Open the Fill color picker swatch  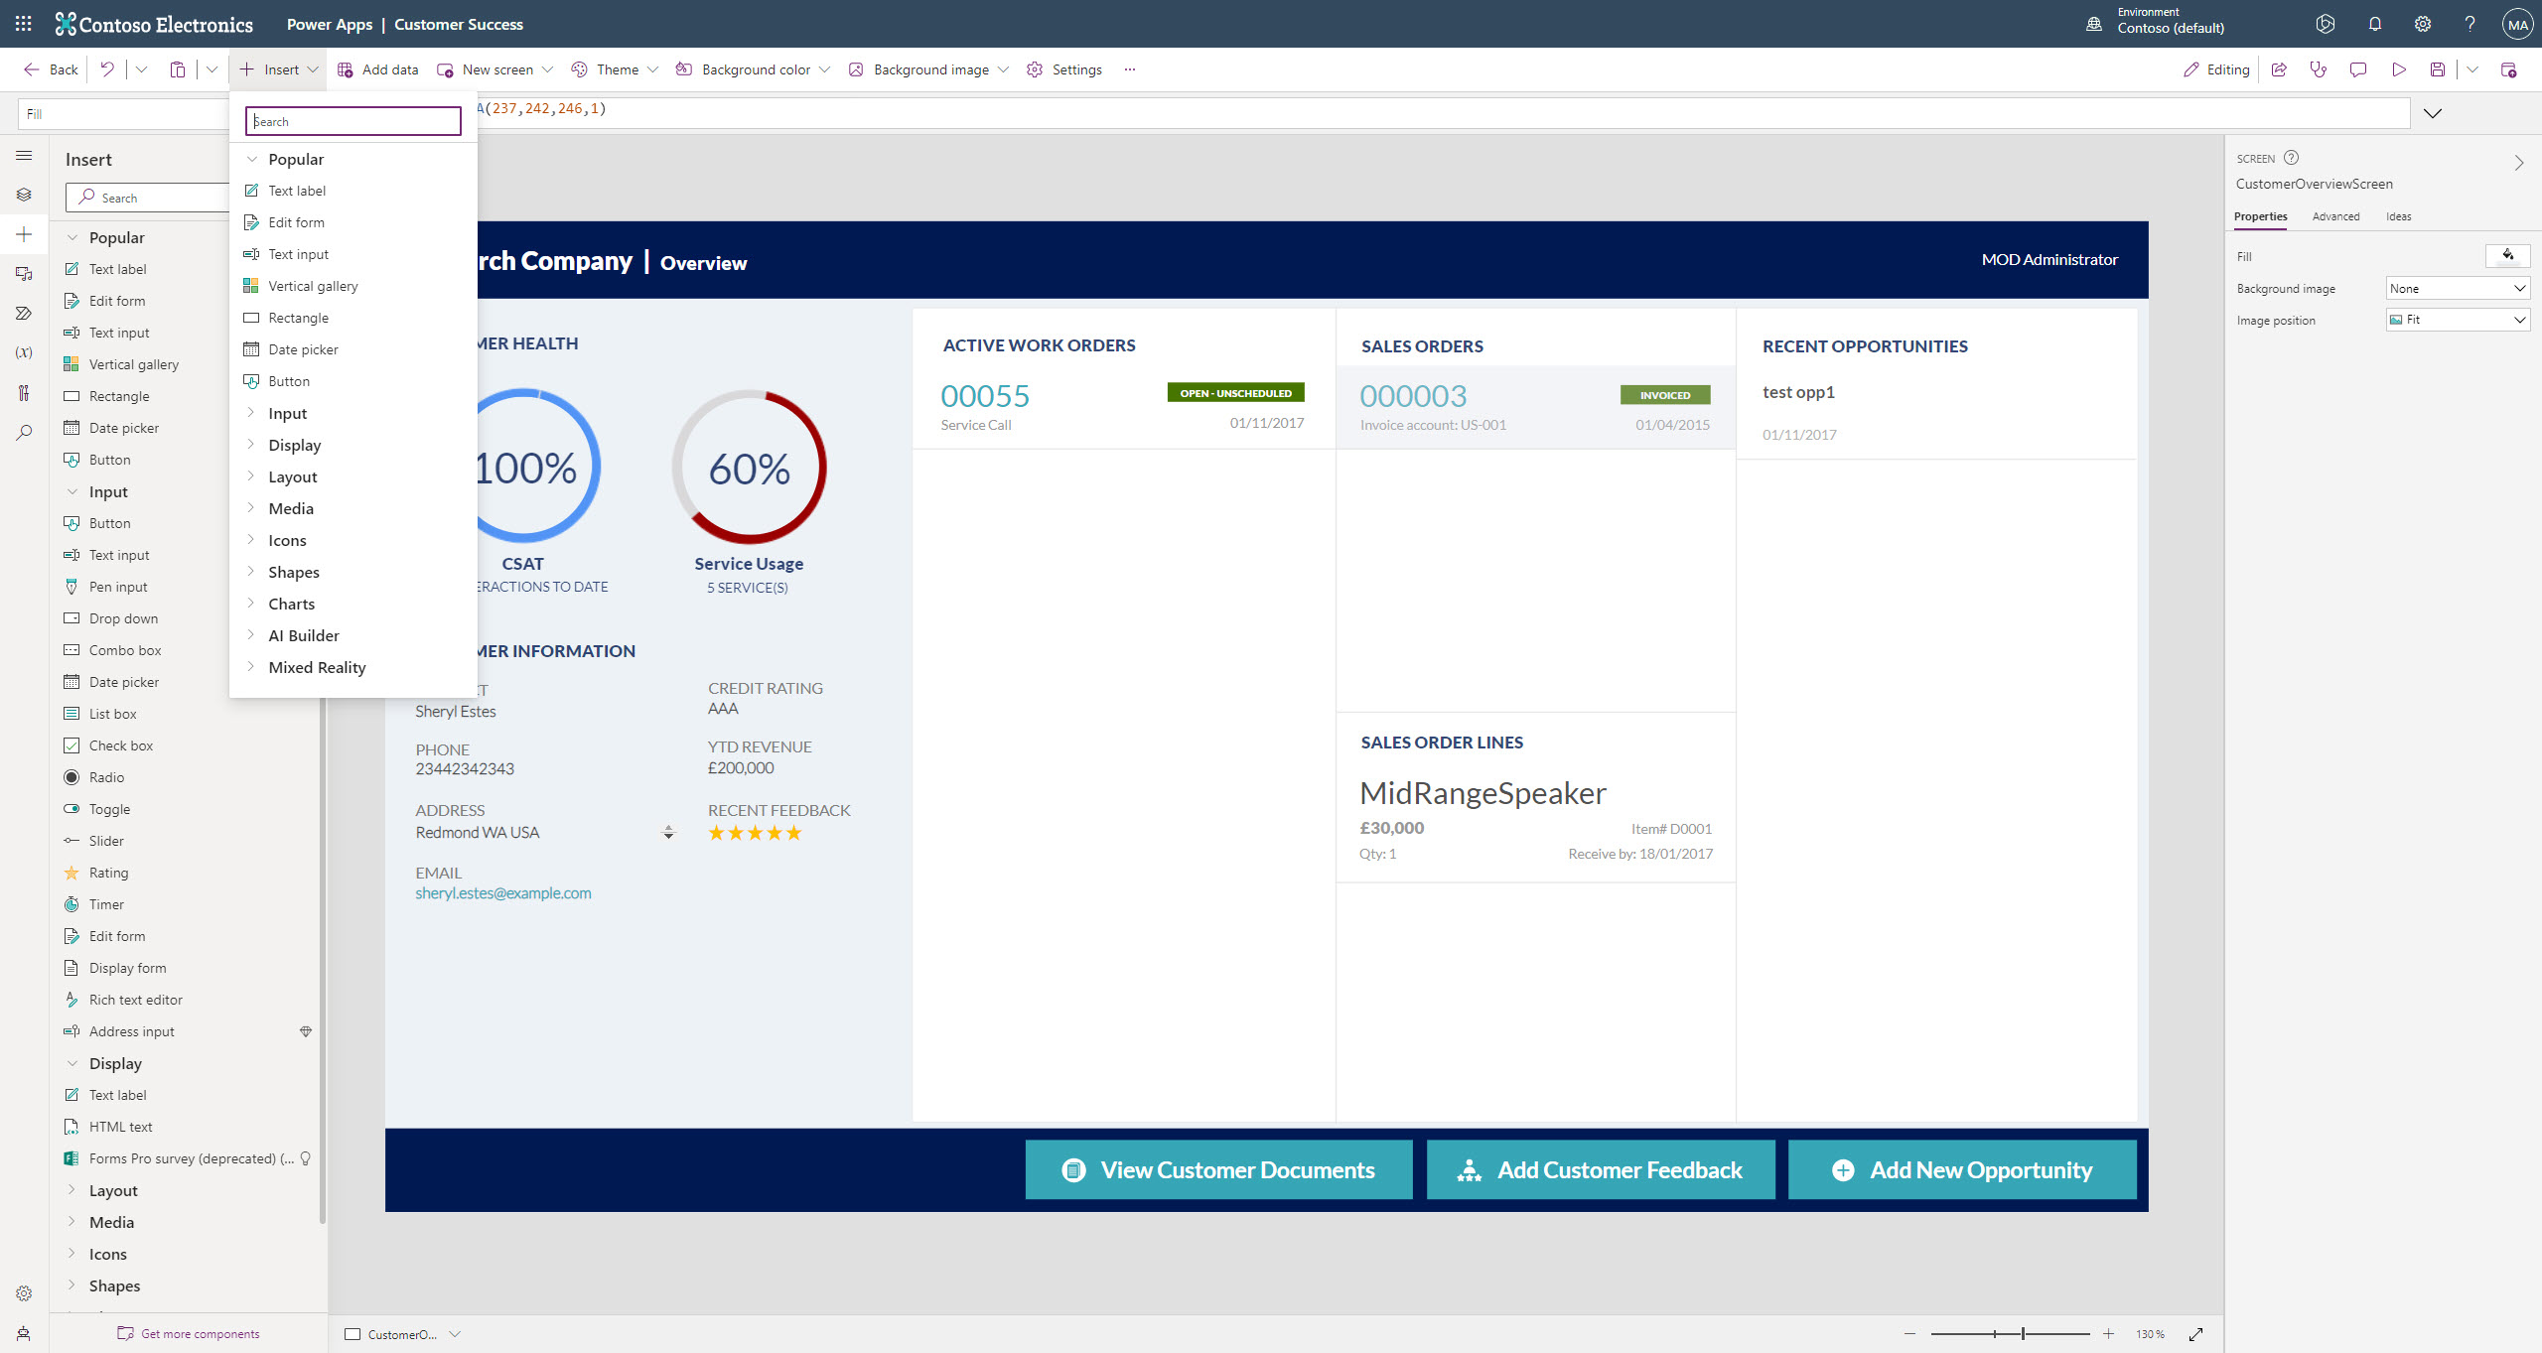click(2507, 256)
